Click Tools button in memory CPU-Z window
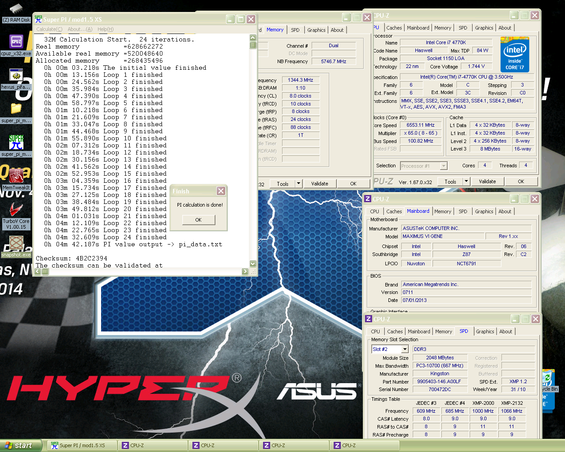The width and height of the screenshot is (565, 452). click(x=282, y=184)
